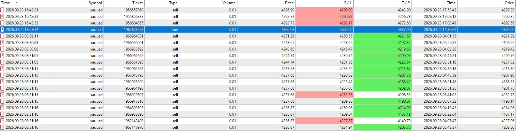Select the red S/L cell 4290.72
516x131 pixels.
[324, 17]
